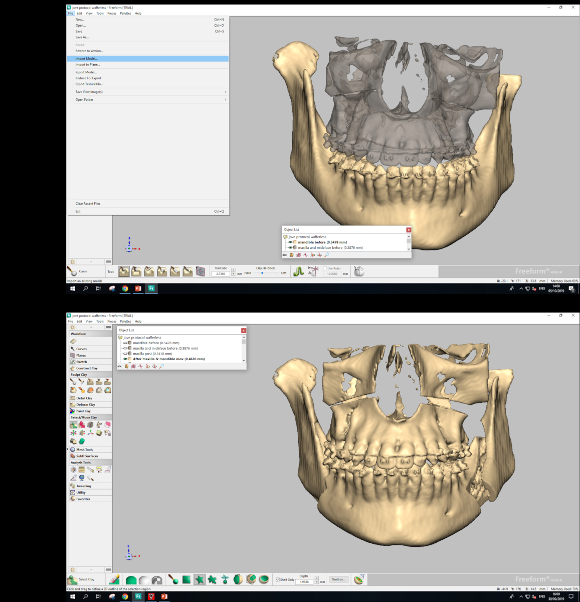Toggle the Shell Only checkbox
Image resolution: width=580 pixels, height=602 pixels.
[x=278, y=579]
